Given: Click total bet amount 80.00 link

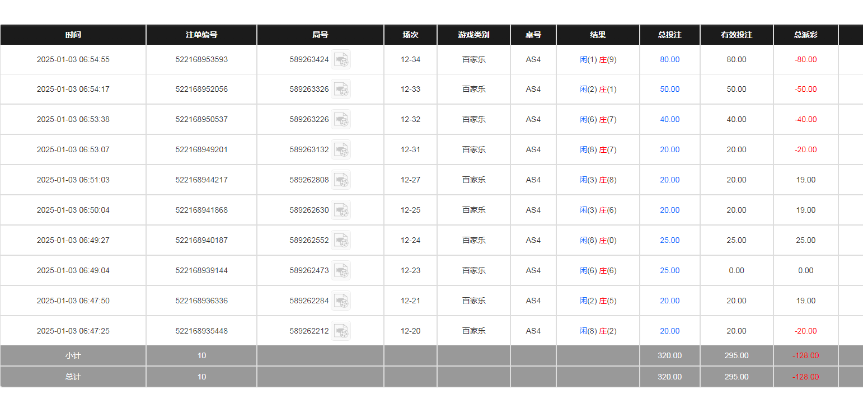Looking at the screenshot, I should pos(669,59).
